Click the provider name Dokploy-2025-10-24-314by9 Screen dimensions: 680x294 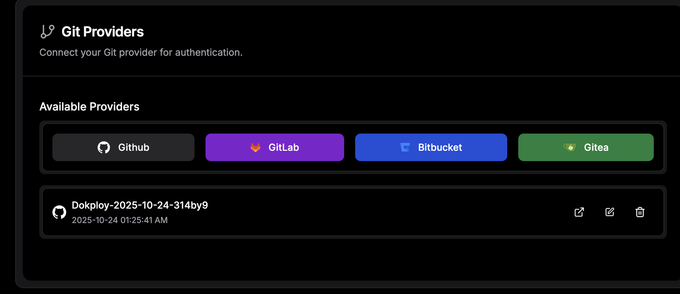140,204
